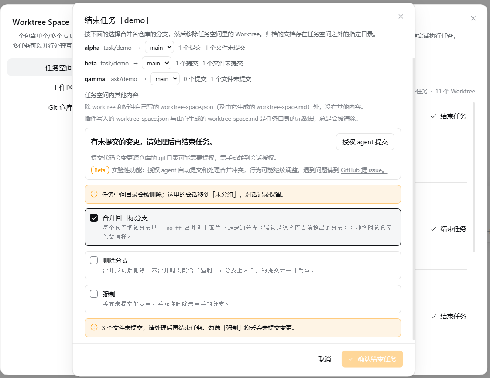Click the 强制 option description text
Image resolution: width=490 pixels, height=378 pixels.
[166, 304]
